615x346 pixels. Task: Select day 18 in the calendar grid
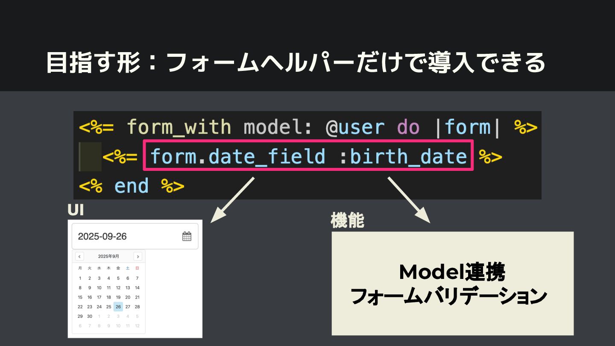tap(108, 297)
